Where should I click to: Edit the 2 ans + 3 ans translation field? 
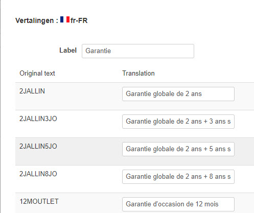point(178,122)
